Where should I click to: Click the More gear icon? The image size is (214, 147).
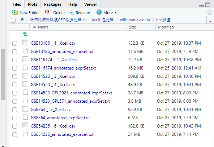[99, 12]
